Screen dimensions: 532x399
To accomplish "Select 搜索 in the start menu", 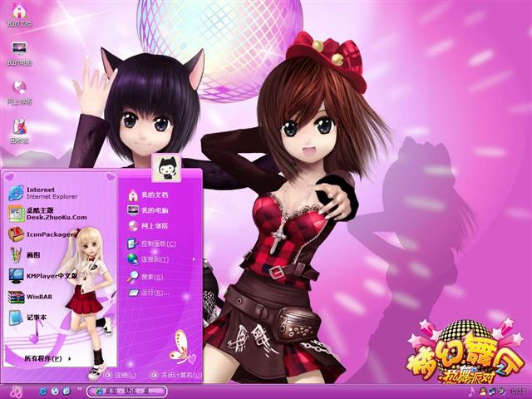I will 146,276.
